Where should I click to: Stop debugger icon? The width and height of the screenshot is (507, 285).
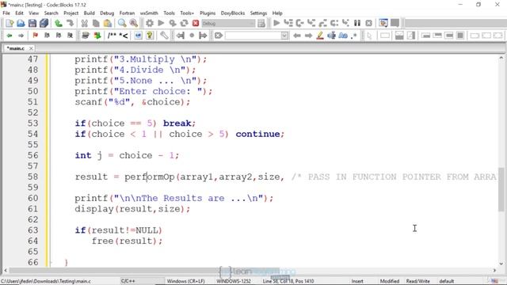(x=368, y=23)
